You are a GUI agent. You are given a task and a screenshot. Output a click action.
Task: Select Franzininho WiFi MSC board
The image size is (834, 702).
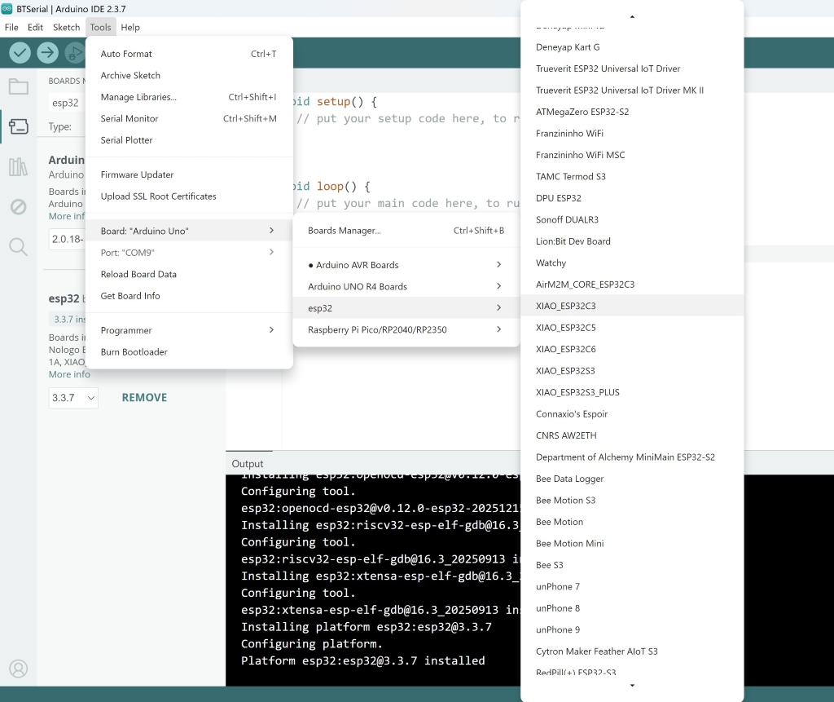(x=632, y=155)
